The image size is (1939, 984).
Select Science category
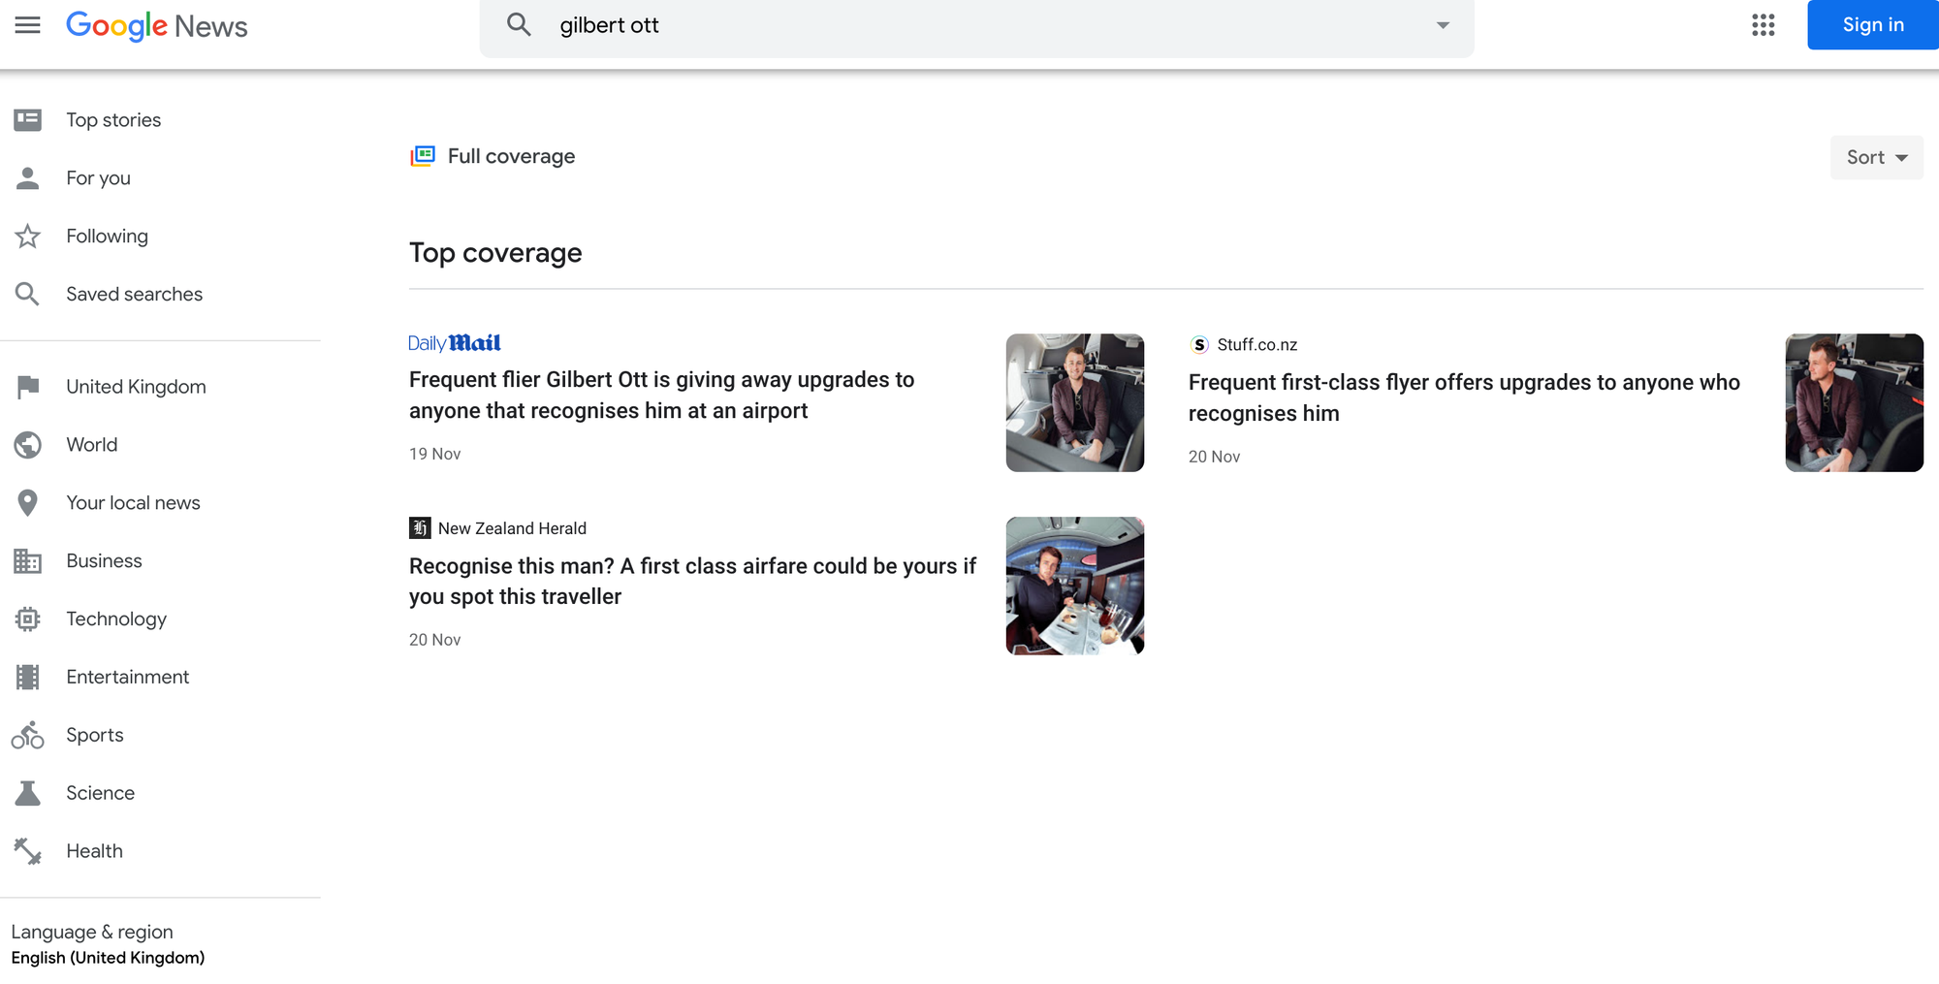tap(100, 793)
